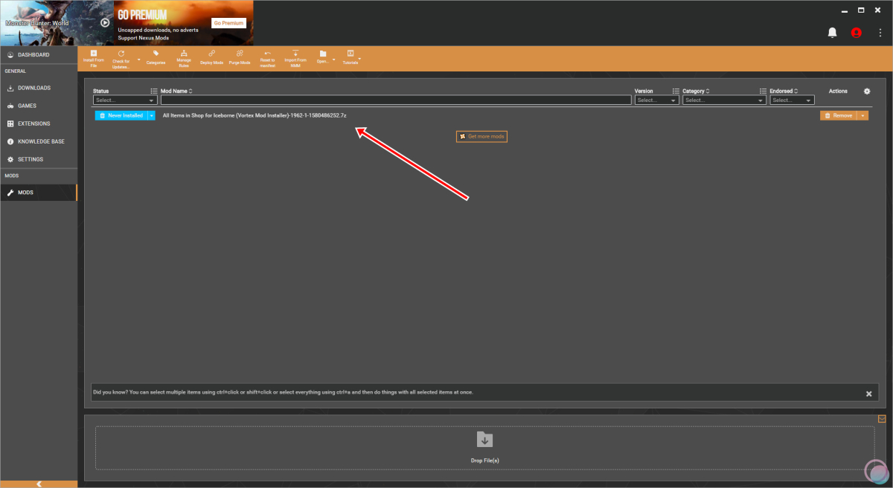
Task: Select Mods in the sidebar
Action: pos(39,193)
